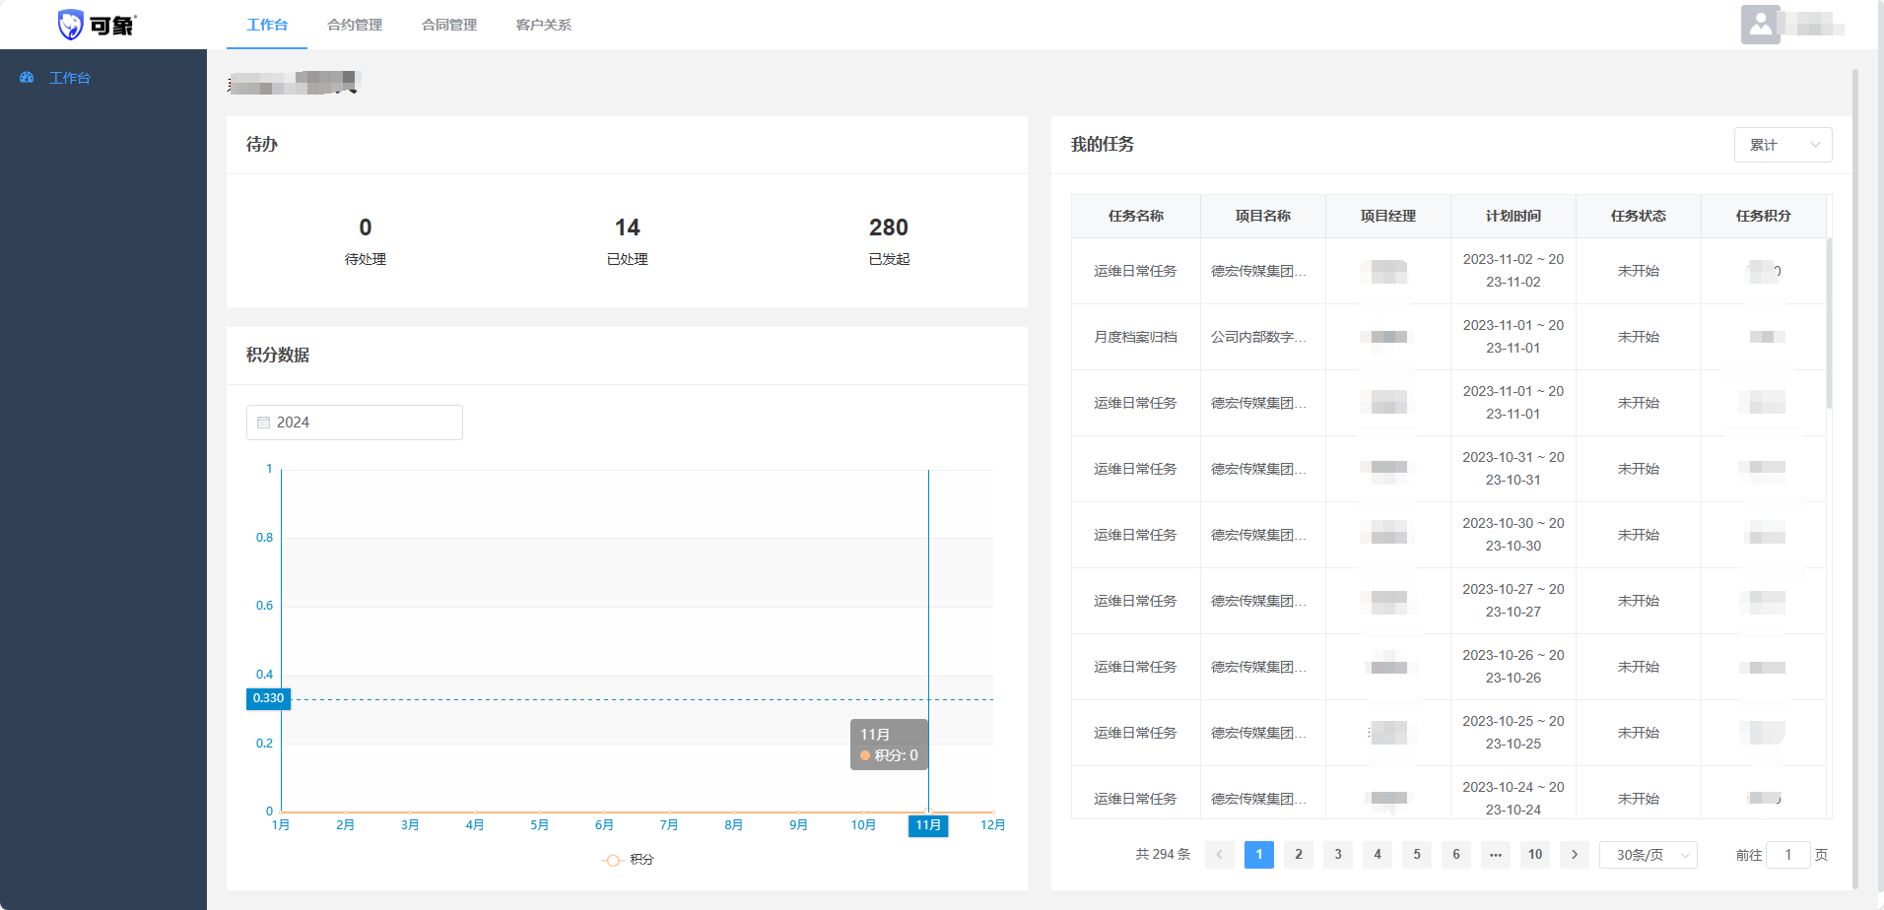Screen dimensions: 1884x910
Task: Click the calendar icon in year picker
Action: 263,422
